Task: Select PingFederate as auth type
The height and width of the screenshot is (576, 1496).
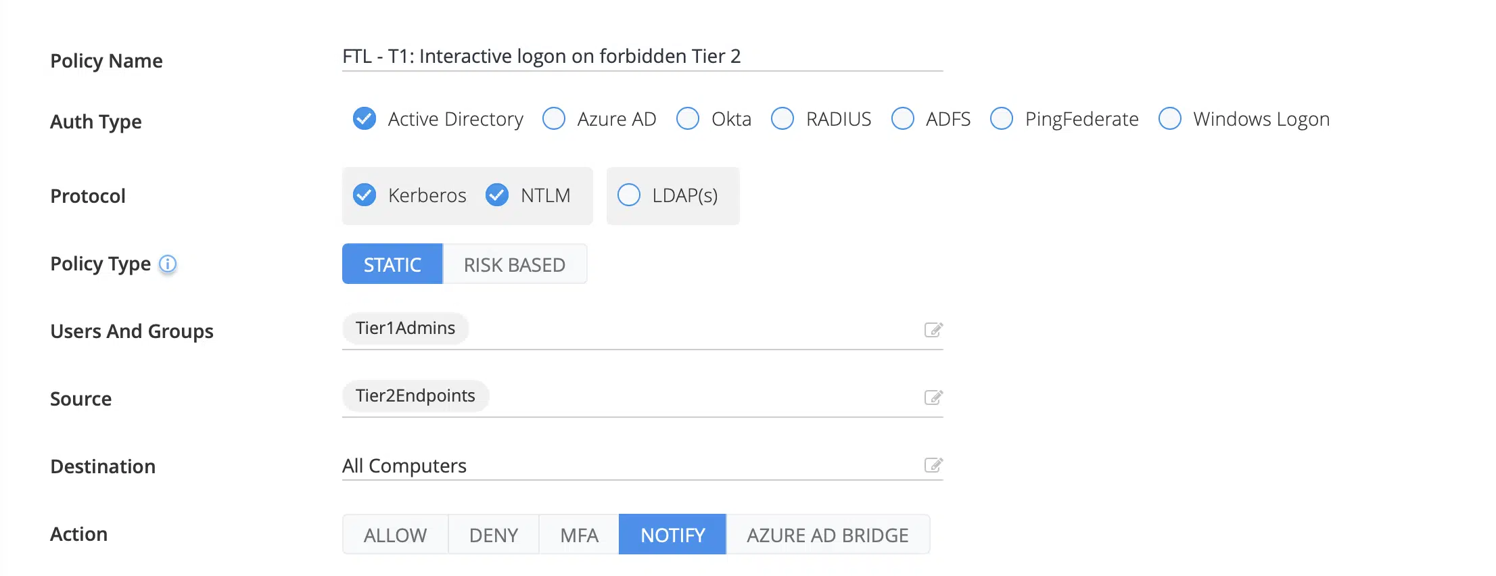Action: click(x=1002, y=118)
